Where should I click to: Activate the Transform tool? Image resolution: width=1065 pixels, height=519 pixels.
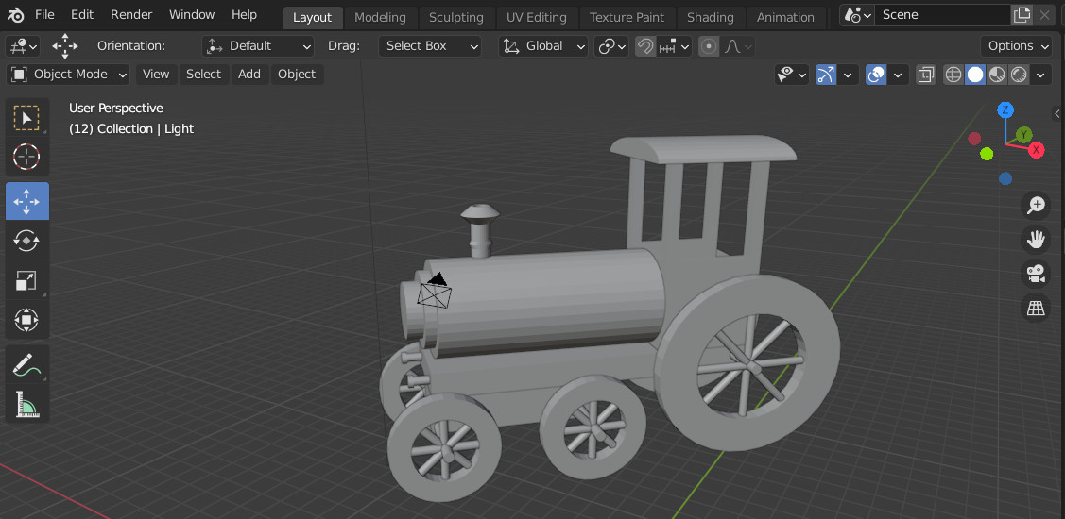(26, 320)
